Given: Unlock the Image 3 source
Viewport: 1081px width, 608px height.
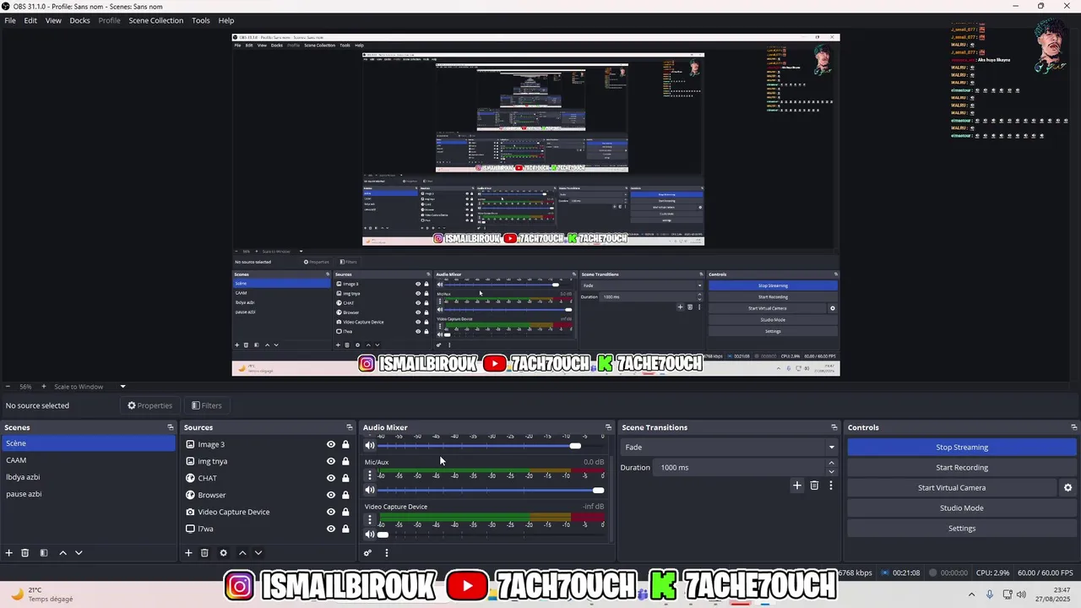Looking at the screenshot, I should pyautogui.click(x=345, y=444).
